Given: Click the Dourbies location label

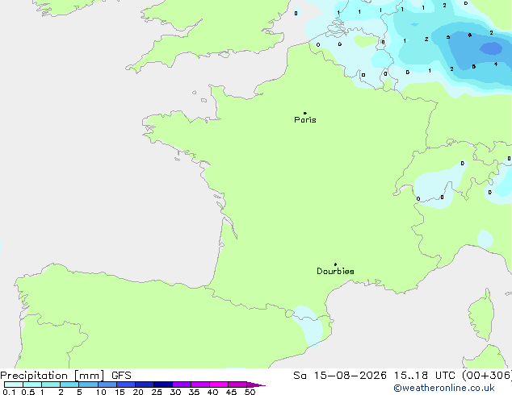Looking at the screenshot, I should 335,271.
